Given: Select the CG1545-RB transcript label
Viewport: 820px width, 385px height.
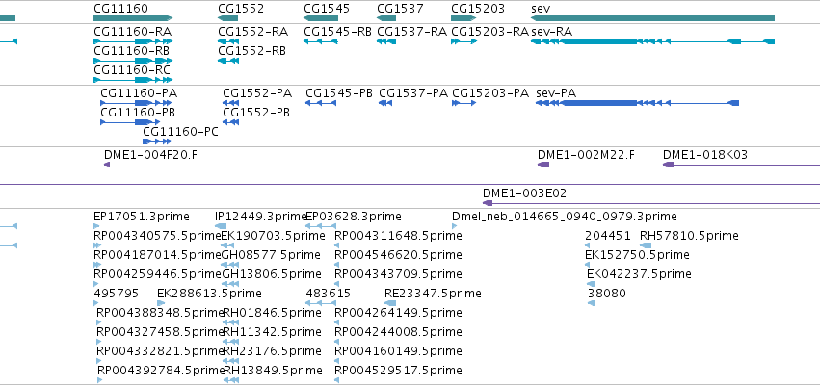Looking at the screenshot, I should (338, 32).
